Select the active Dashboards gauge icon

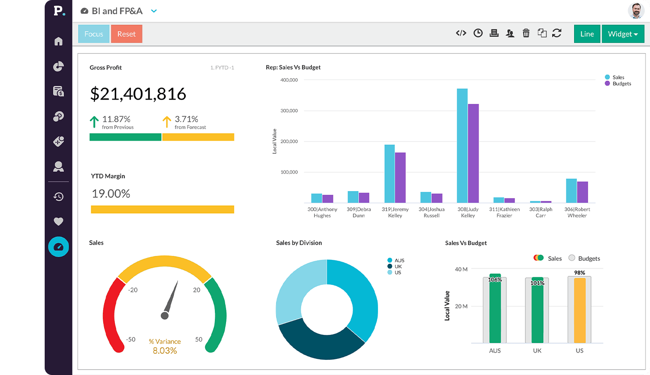pos(59,246)
